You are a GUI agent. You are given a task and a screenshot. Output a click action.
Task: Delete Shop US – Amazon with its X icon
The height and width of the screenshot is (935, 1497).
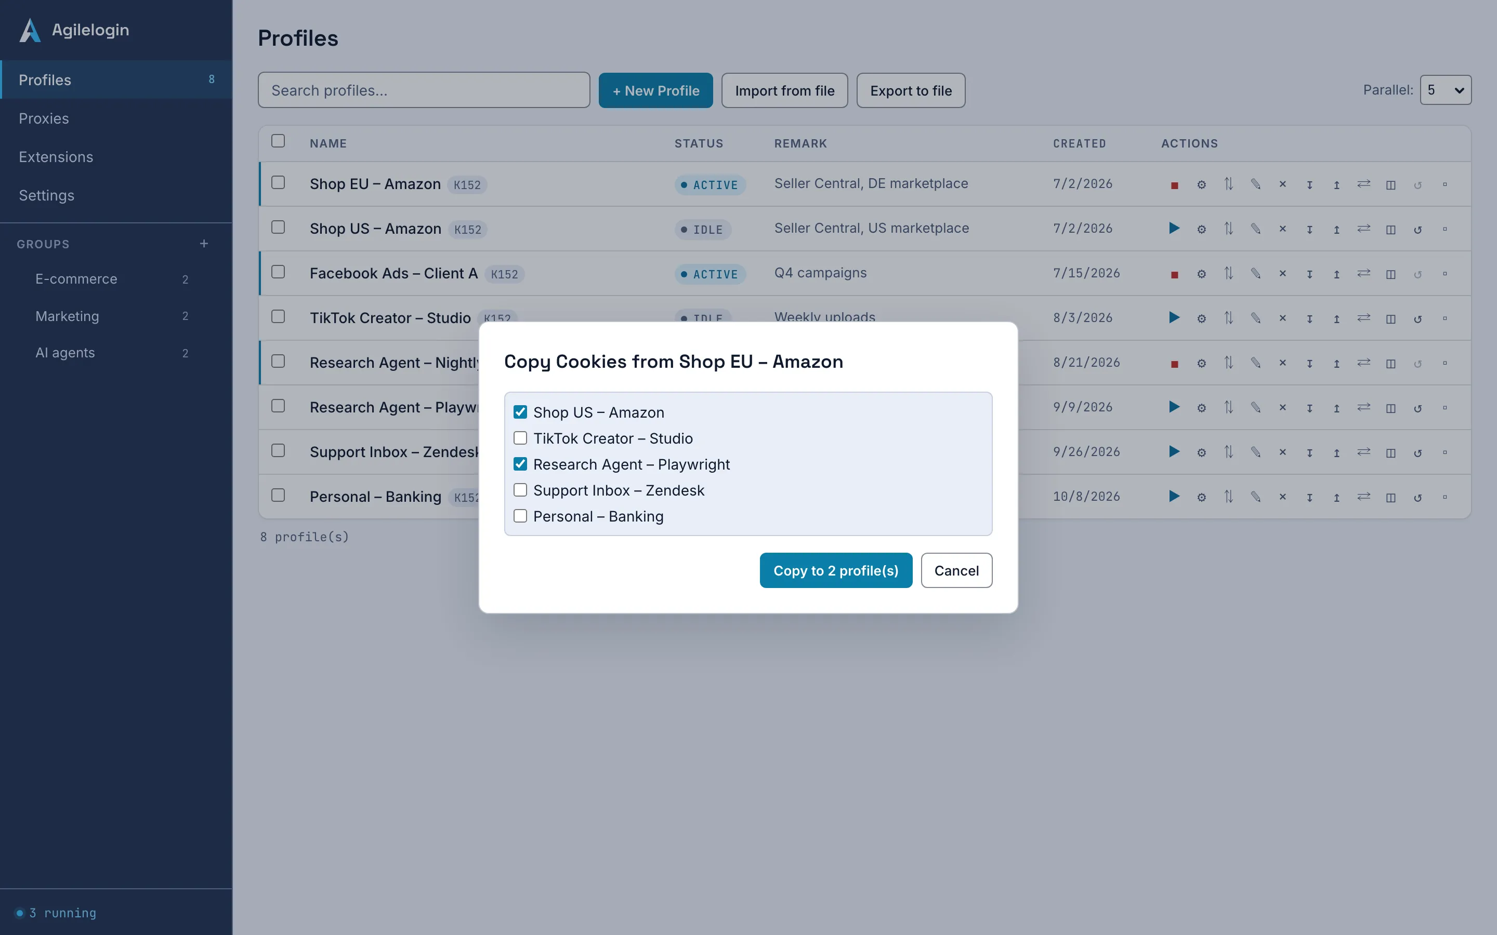1282,229
